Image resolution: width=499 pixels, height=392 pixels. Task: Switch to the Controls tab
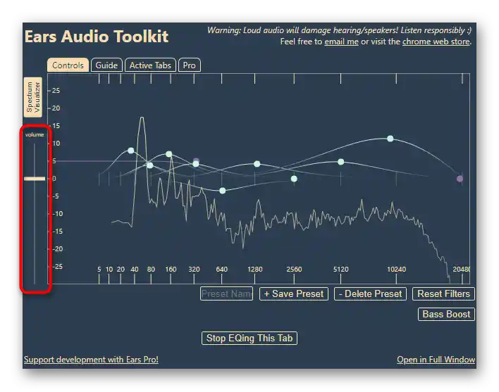68,65
